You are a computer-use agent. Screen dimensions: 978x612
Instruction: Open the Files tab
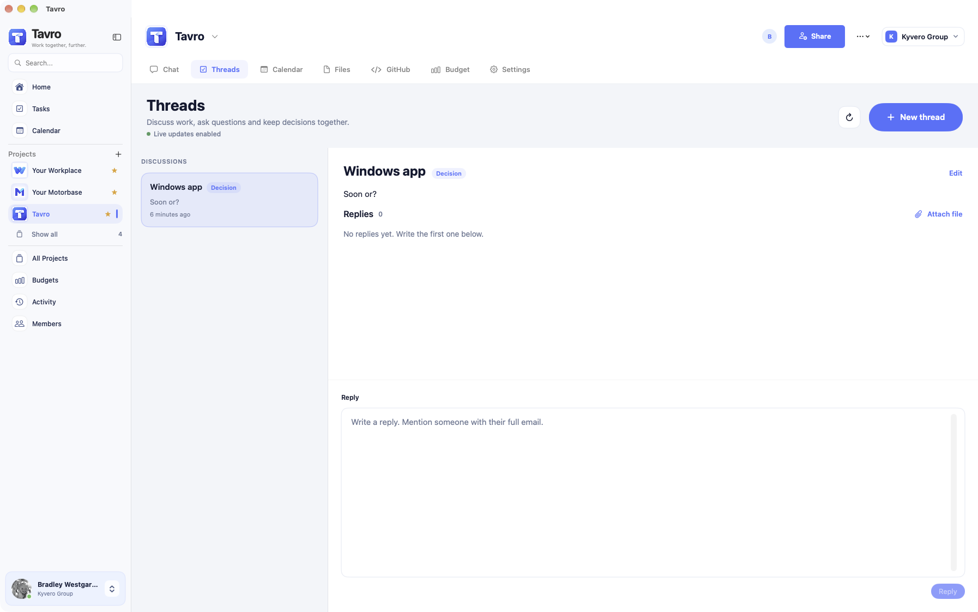(336, 70)
